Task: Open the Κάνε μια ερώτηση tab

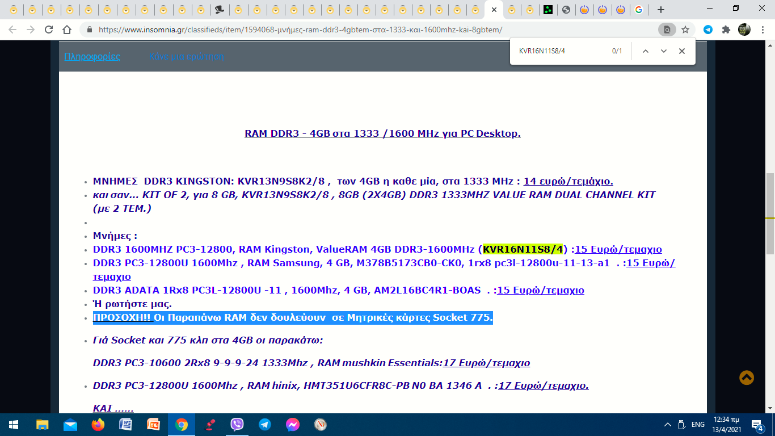Action: 187,56
